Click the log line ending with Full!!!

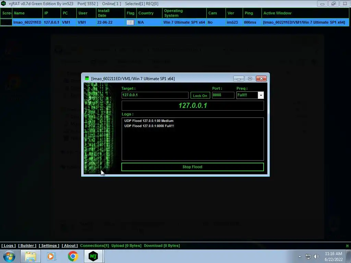click(149, 126)
